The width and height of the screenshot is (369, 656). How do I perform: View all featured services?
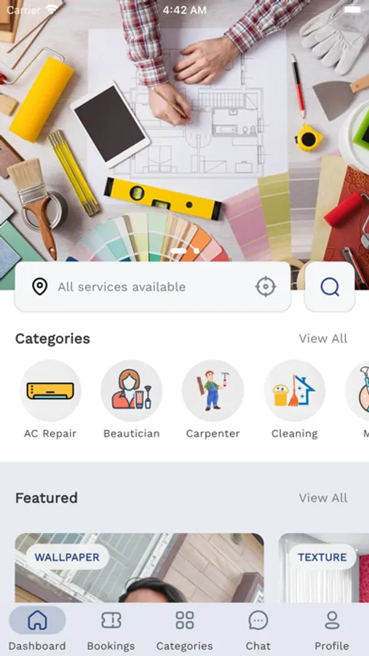point(323,498)
